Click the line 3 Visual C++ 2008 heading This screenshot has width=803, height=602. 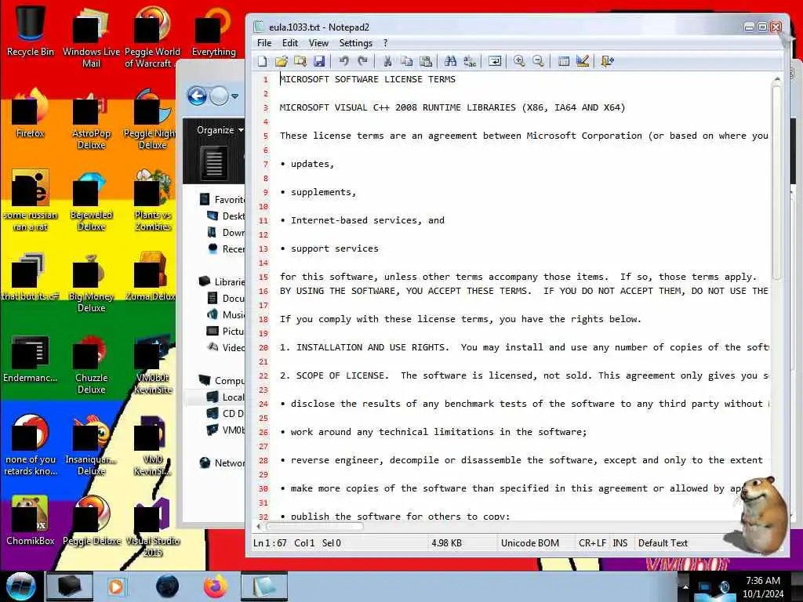pos(452,107)
